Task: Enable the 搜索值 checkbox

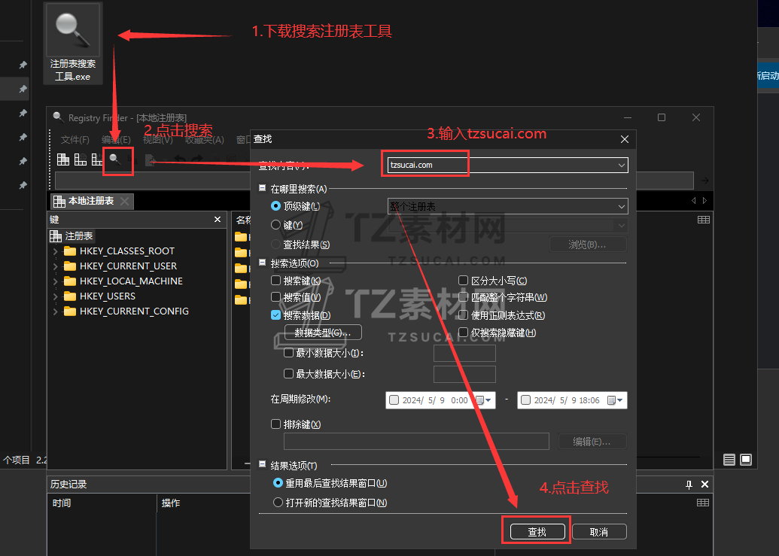Action: click(275, 297)
